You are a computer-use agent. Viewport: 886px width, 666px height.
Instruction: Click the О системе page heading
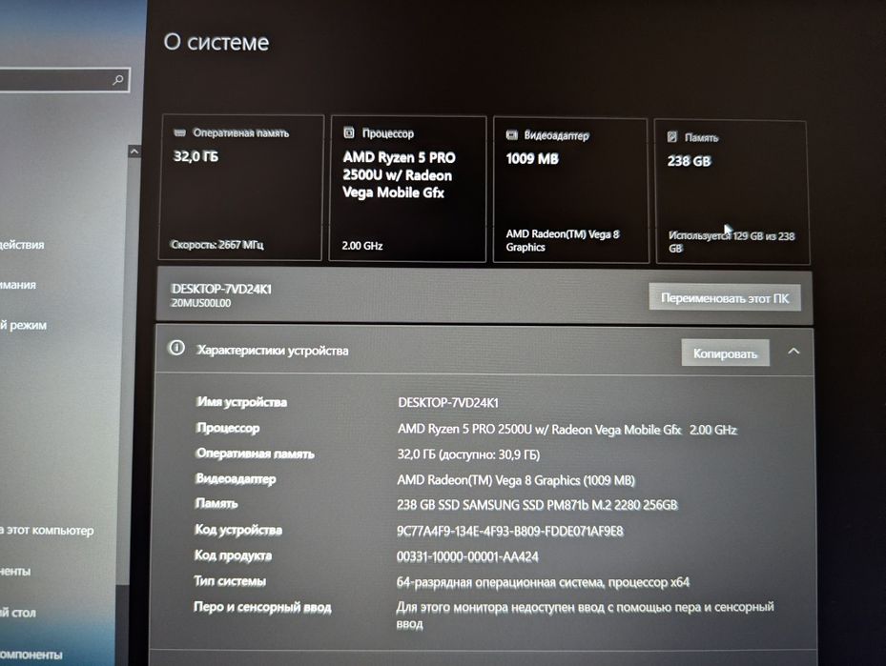pos(216,42)
